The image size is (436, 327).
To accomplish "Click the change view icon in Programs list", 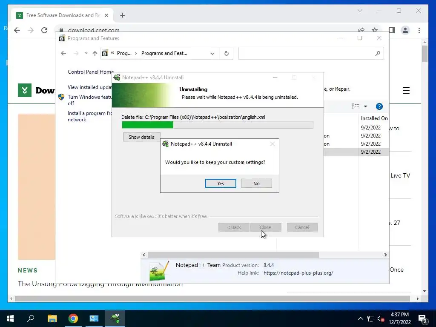I will coord(356,106).
